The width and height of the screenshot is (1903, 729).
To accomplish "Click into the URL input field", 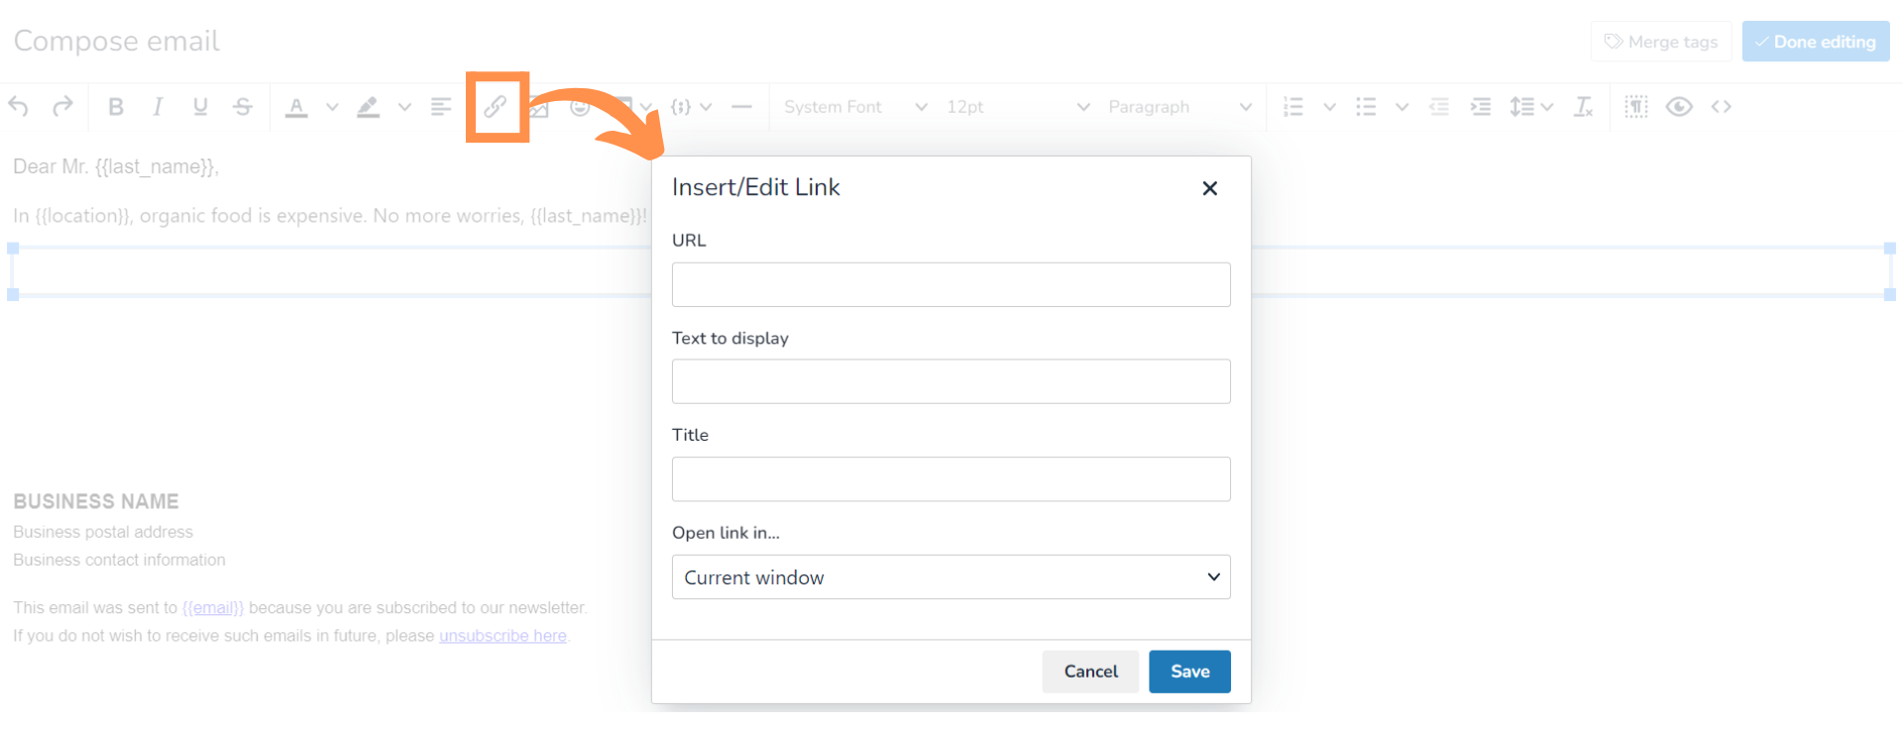I will 951,285.
